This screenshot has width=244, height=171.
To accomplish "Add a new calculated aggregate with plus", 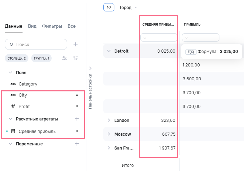I will (77, 119).
